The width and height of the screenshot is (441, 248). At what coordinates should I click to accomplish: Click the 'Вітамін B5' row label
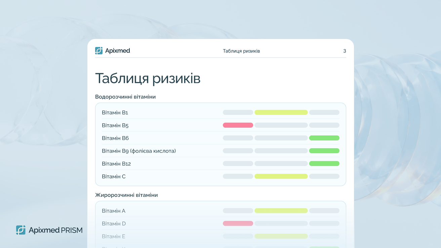115,125
